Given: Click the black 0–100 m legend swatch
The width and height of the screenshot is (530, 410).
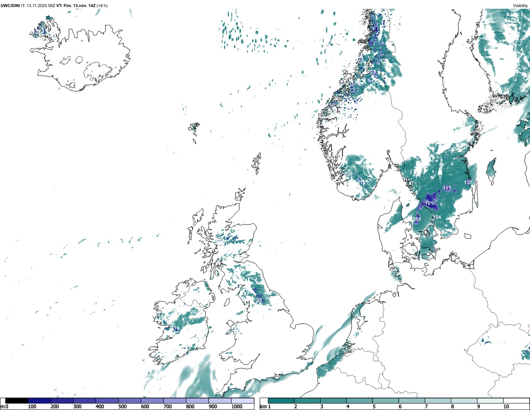Looking at the screenshot, I should point(17,401).
